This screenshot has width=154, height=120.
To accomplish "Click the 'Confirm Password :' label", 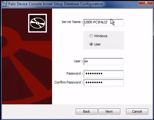I will 68,82.
